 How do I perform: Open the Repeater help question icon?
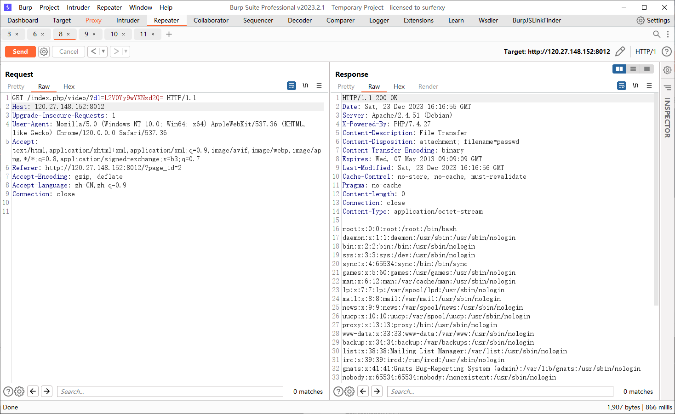[666, 51]
